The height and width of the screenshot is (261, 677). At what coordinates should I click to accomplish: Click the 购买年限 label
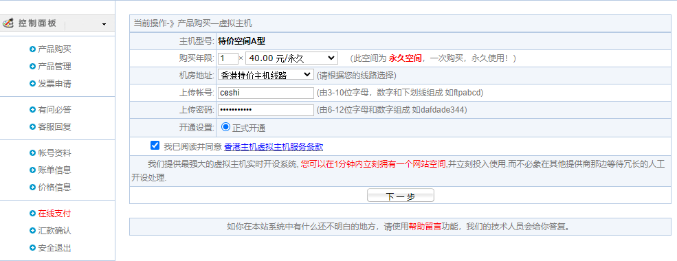point(197,58)
